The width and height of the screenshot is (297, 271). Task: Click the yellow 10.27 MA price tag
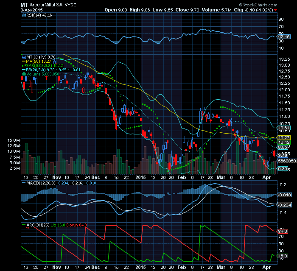(x=283, y=138)
